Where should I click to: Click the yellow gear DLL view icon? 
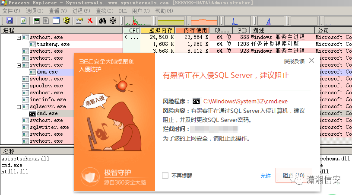pyautogui.click(x=67, y=21)
